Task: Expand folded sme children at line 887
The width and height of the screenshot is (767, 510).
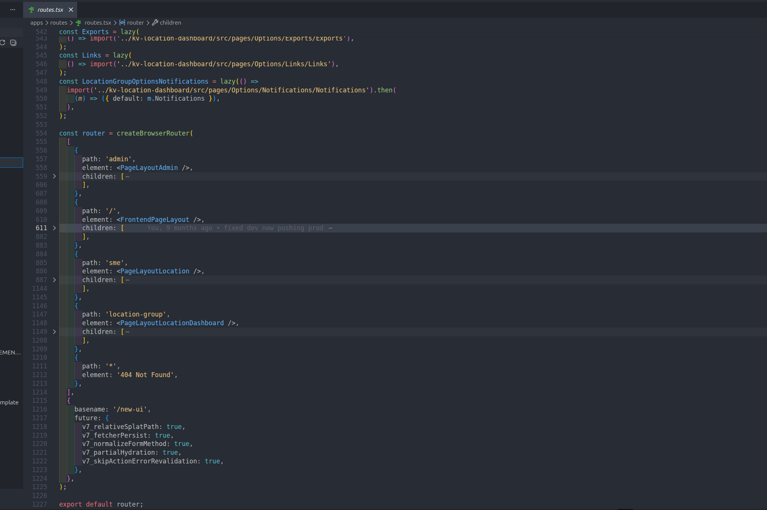Action: pyautogui.click(x=54, y=280)
